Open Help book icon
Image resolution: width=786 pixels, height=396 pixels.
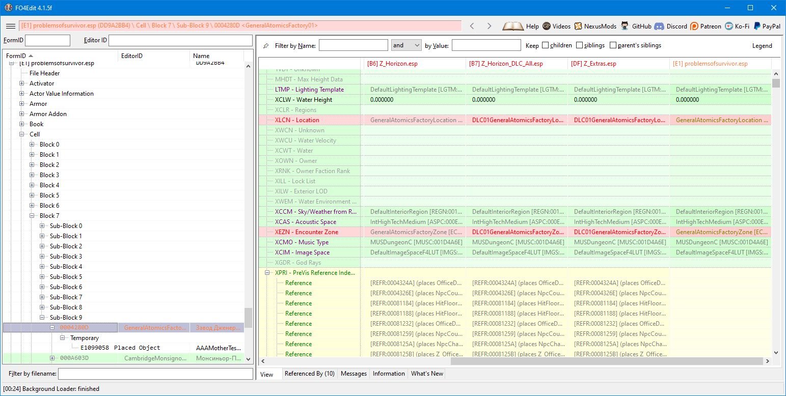513,26
